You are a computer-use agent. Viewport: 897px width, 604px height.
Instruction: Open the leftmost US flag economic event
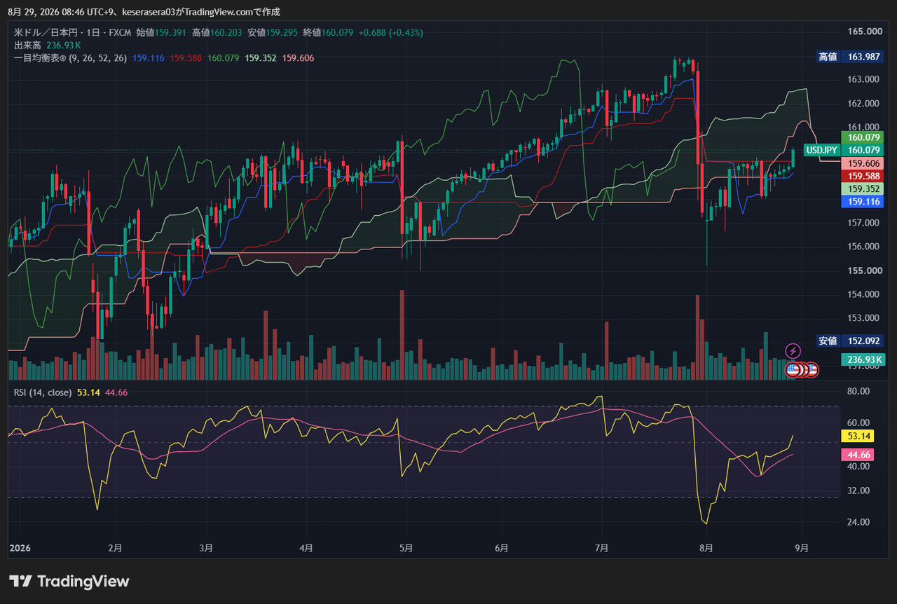793,369
